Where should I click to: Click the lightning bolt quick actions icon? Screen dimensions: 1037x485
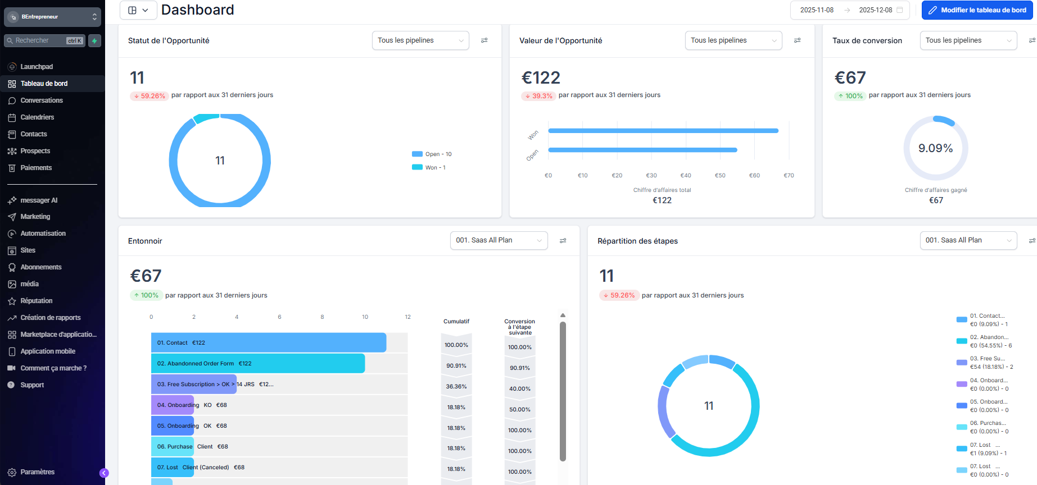(x=94, y=40)
